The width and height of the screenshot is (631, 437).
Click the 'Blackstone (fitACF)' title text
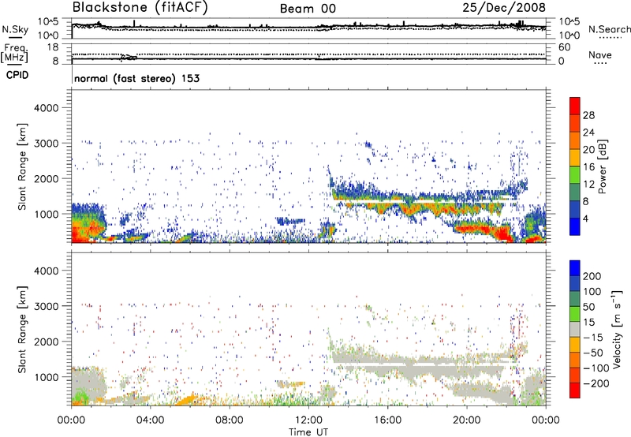[140, 7]
